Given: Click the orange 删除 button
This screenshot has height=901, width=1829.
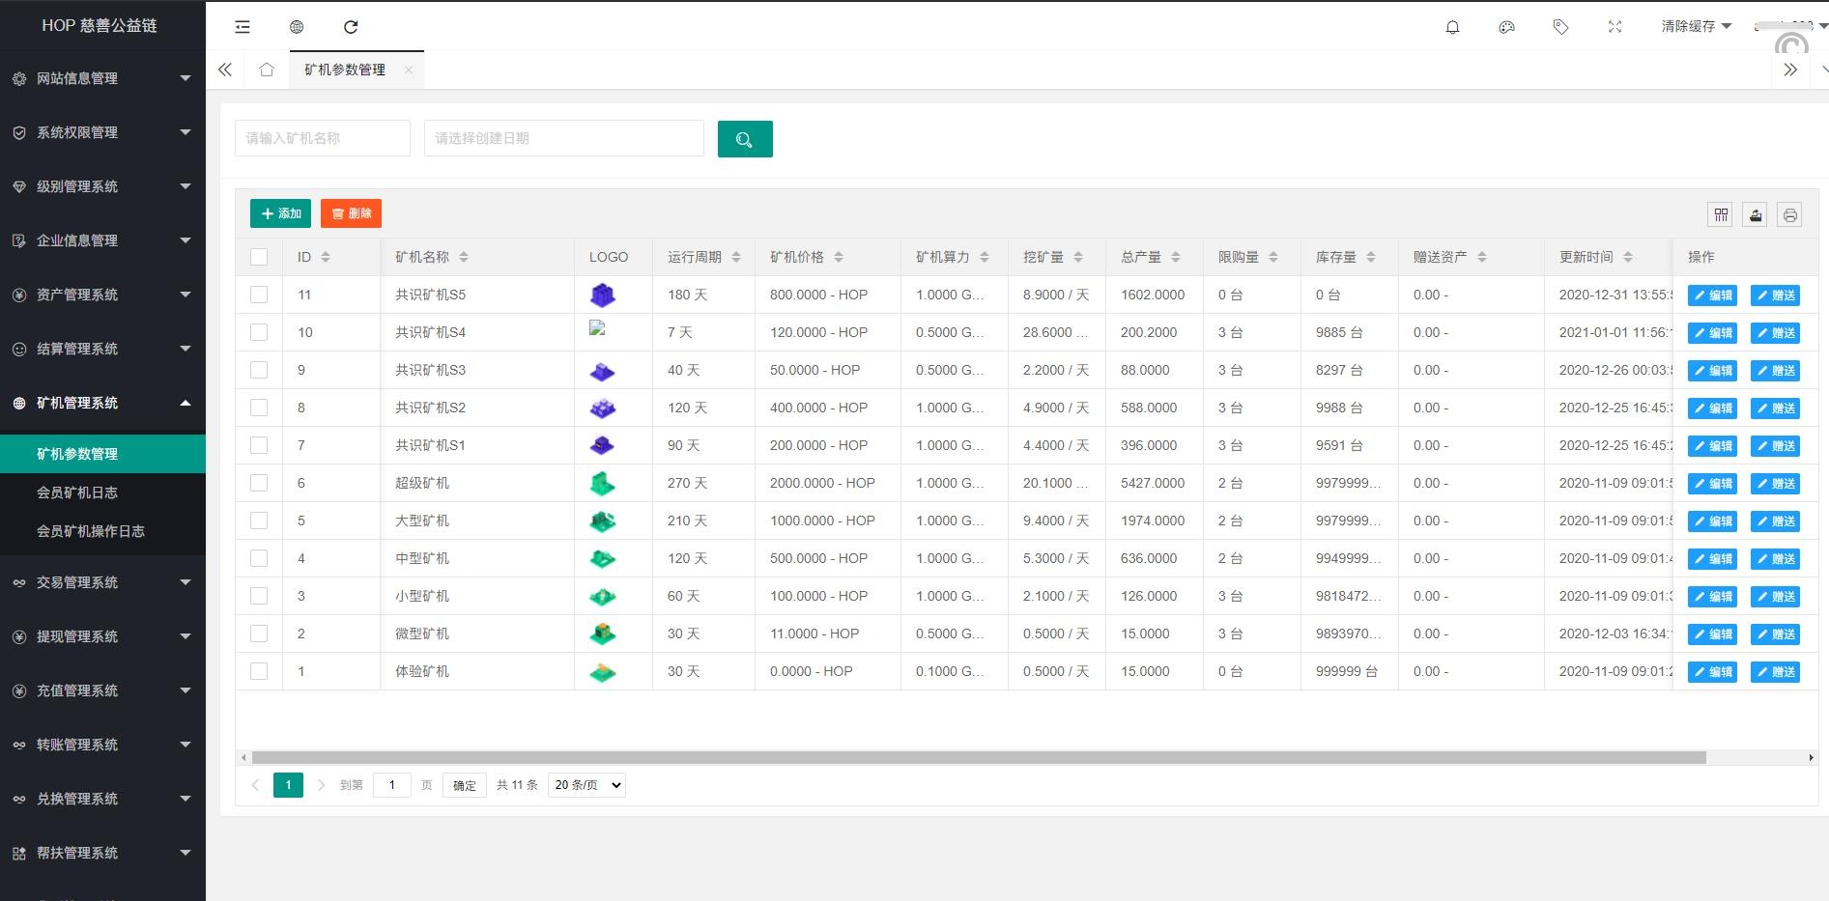Looking at the screenshot, I should [x=351, y=213].
